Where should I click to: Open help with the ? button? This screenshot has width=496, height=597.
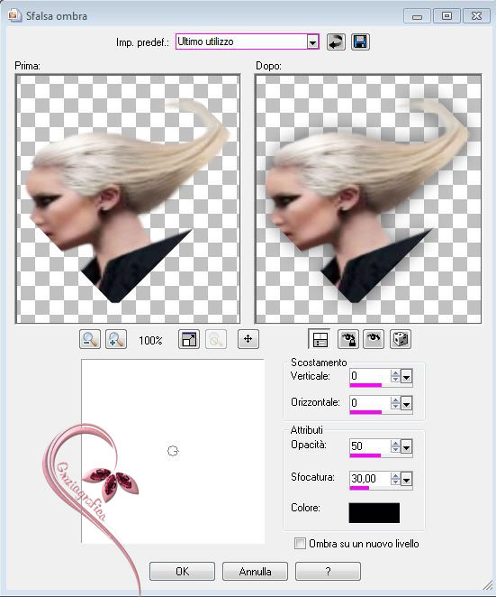pyautogui.click(x=328, y=571)
